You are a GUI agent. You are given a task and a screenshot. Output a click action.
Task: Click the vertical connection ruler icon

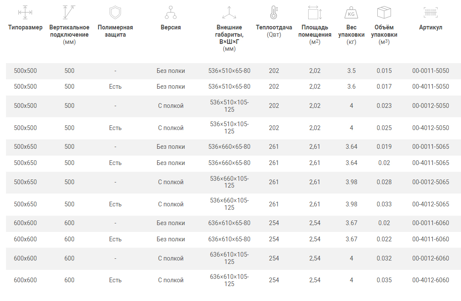pyautogui.click(x=69, y=12)
